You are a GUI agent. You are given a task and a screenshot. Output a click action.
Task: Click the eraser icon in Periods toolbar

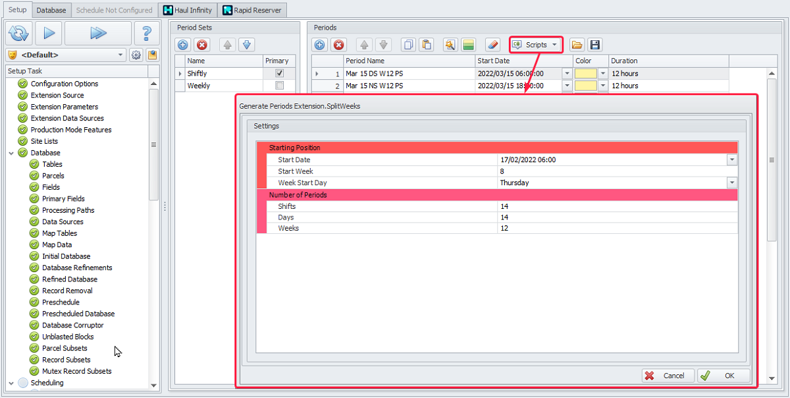[x=492, y=45]
